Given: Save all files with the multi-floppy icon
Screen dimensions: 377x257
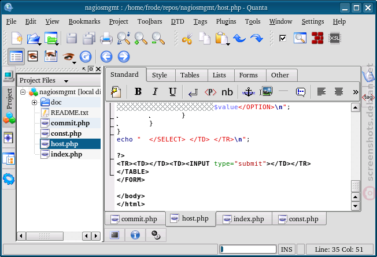Looking at the screenshot, I should click(x=88, y=38).
